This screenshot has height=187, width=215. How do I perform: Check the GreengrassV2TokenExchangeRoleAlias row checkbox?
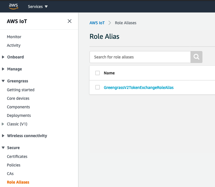point(98,87)
